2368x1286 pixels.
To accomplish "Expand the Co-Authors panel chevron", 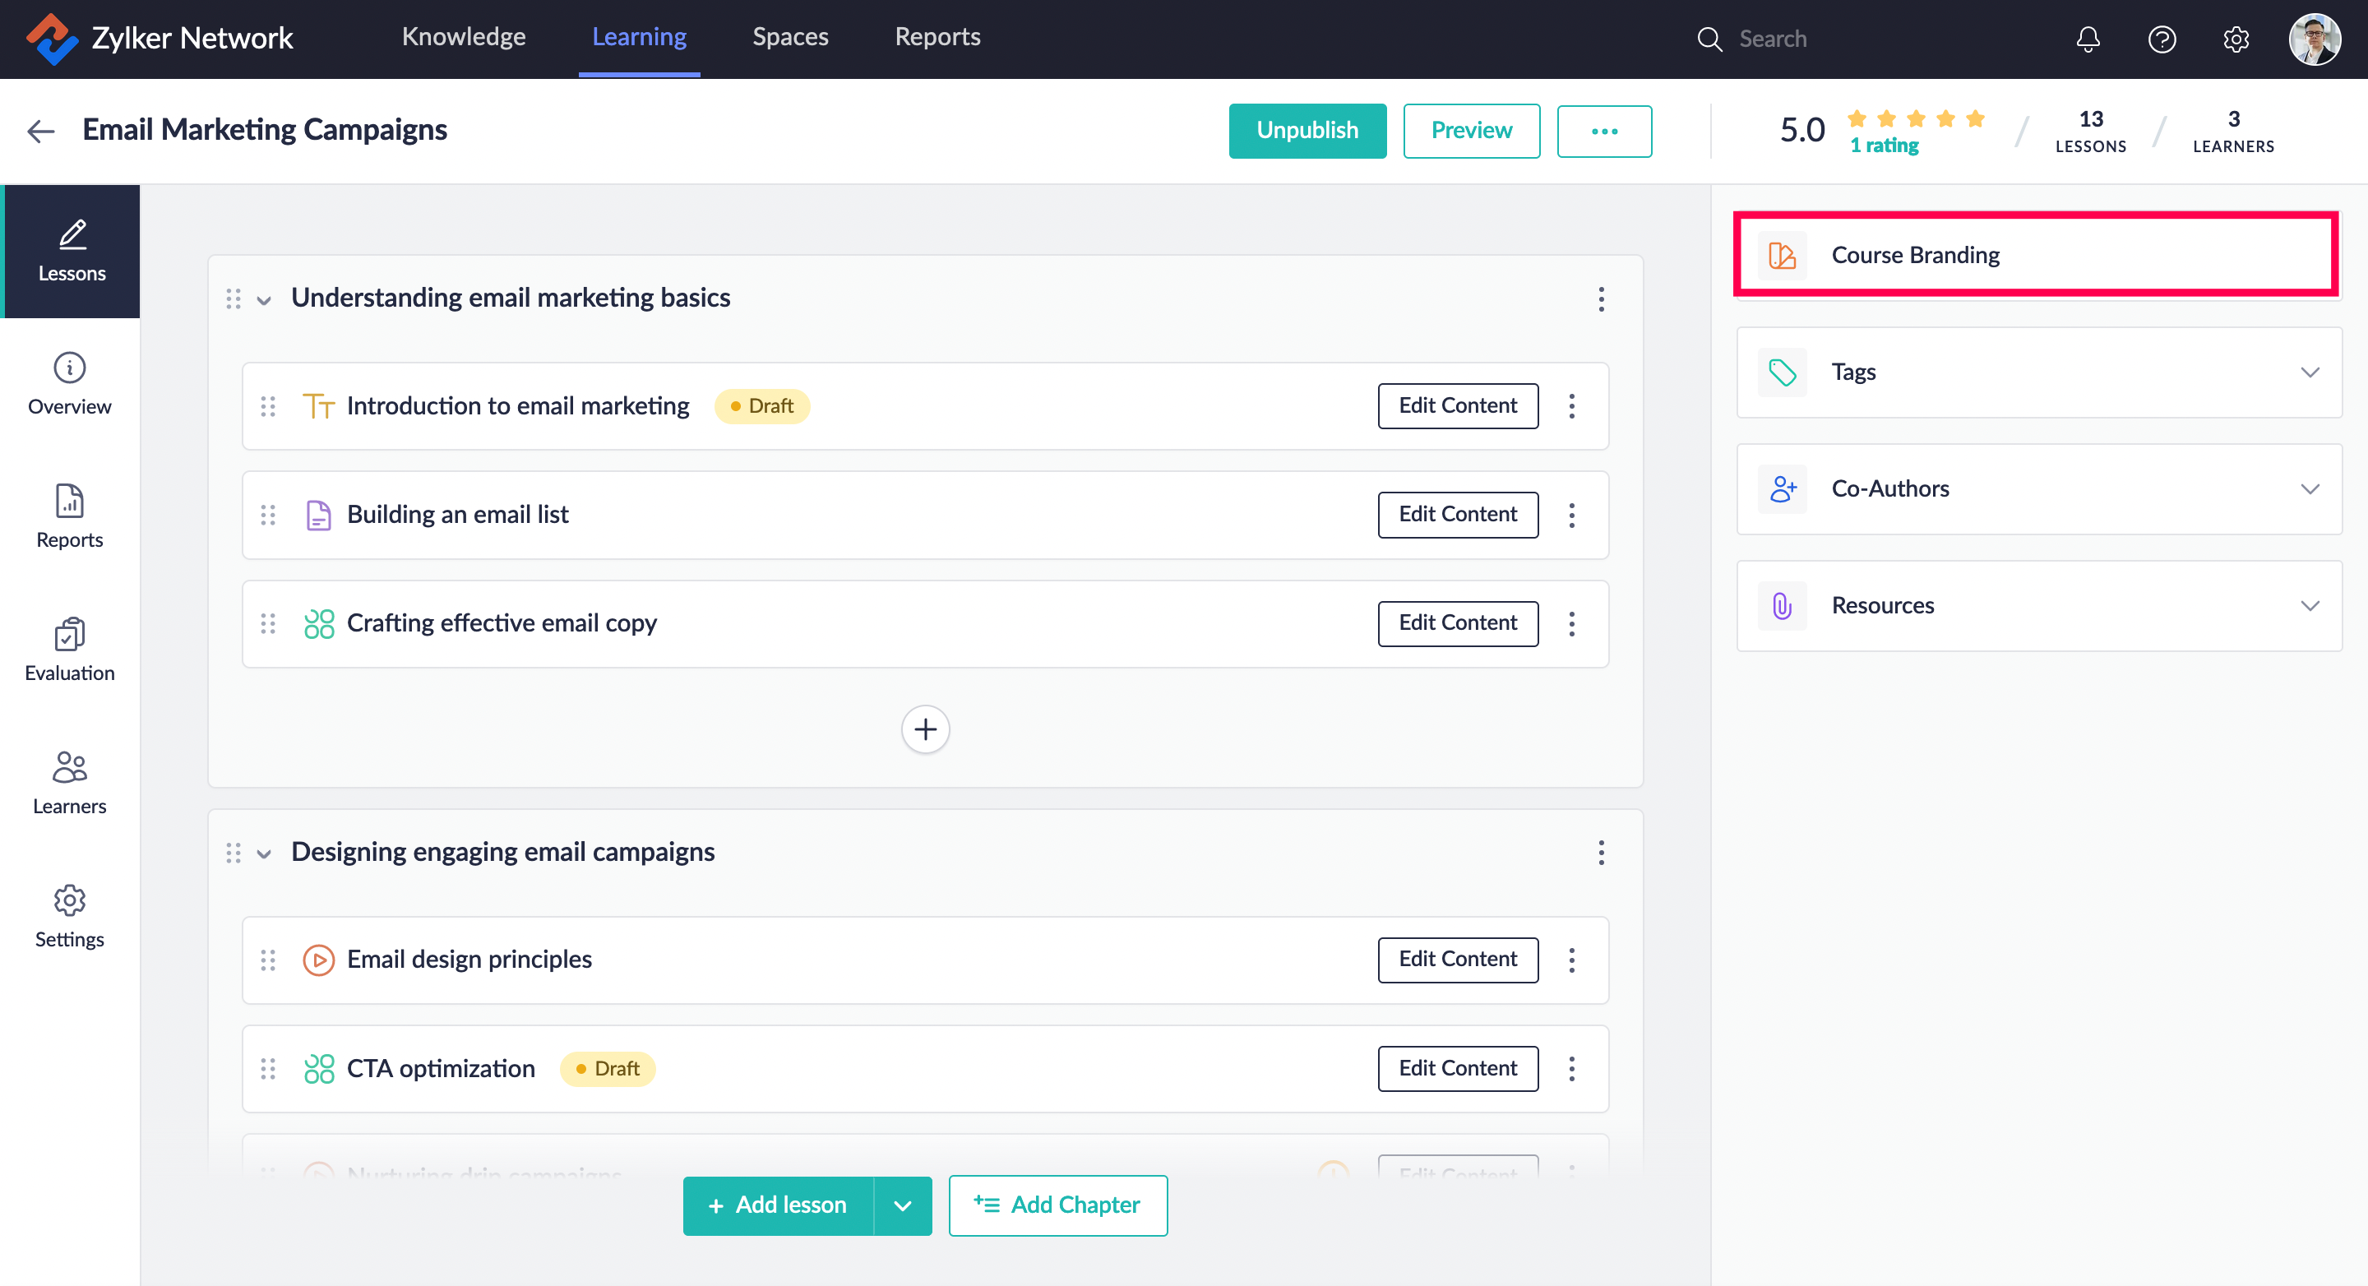I will click(x=2310, y=489).
